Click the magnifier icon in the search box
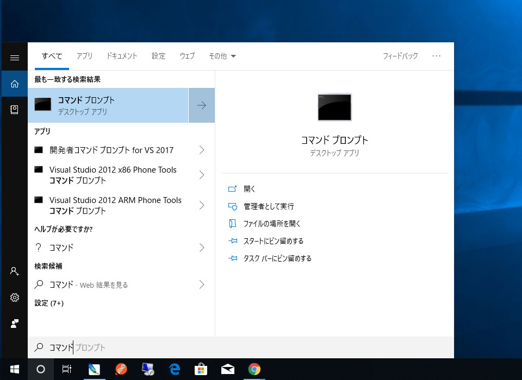Screen dimensions: 522x380 (x=39, y=347)
